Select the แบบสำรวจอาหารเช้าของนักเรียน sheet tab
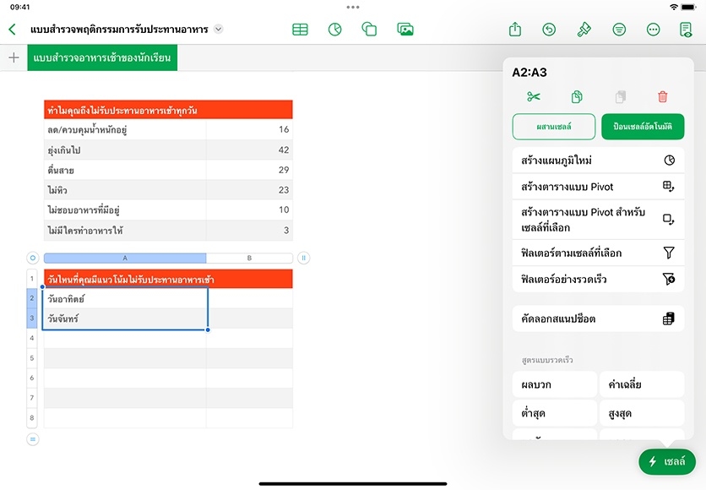Screen dimensions: 706x490 tap(102, 58)
